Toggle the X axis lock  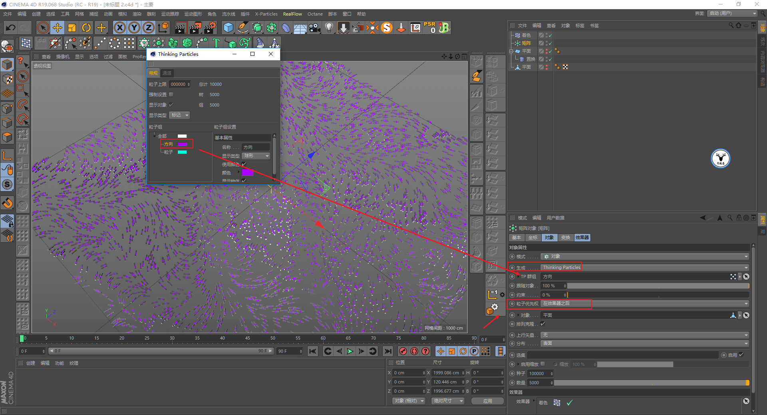pyautogui.click(x=119, y=28)
